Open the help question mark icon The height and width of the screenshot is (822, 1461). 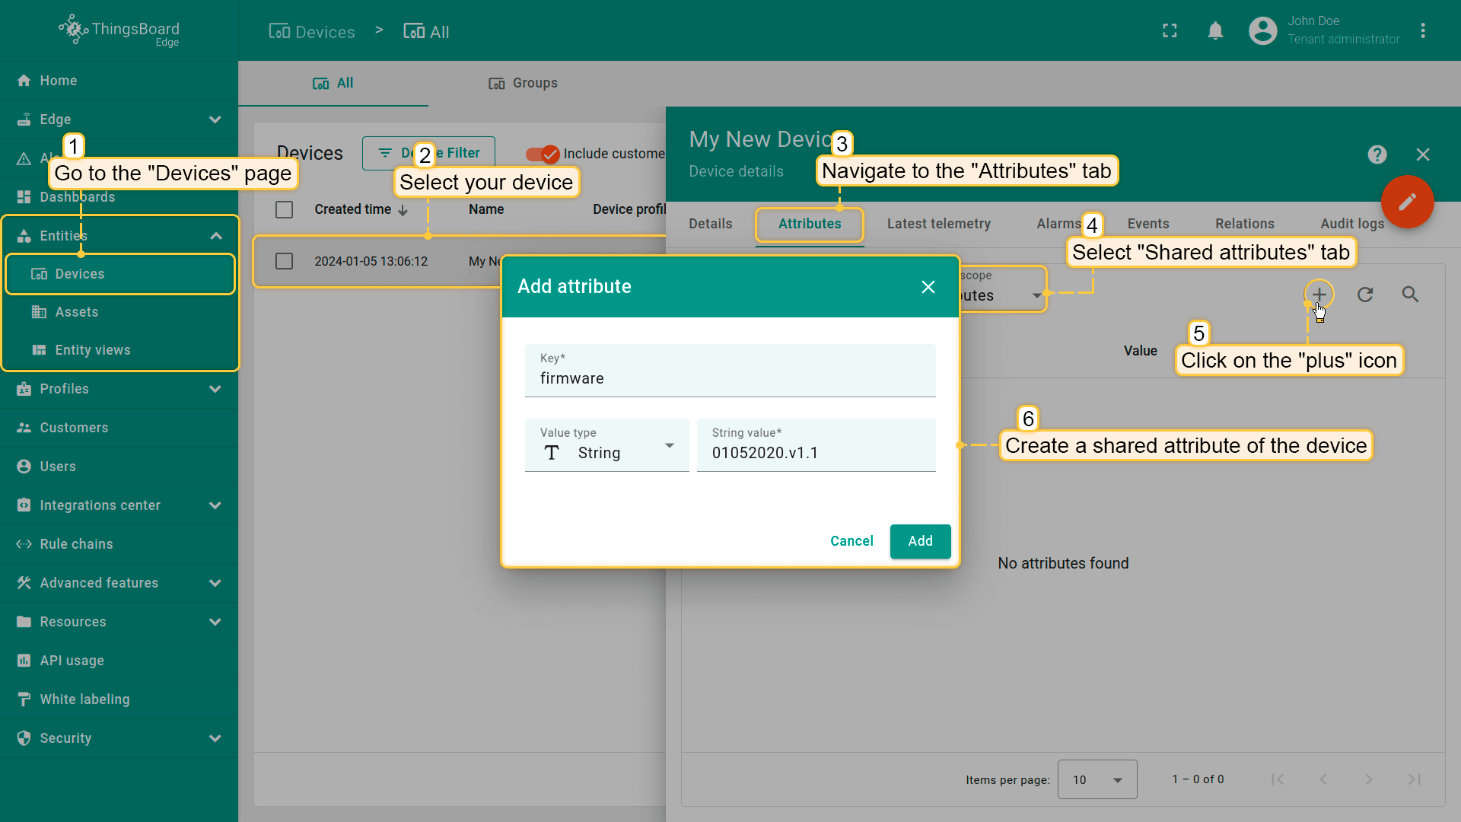[x=1377, y=155]
